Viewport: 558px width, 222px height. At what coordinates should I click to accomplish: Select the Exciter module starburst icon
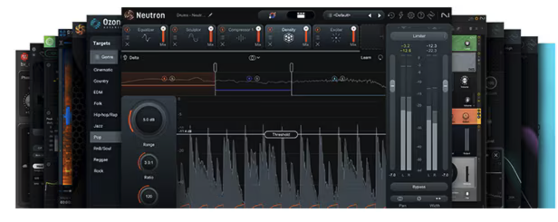335,39
